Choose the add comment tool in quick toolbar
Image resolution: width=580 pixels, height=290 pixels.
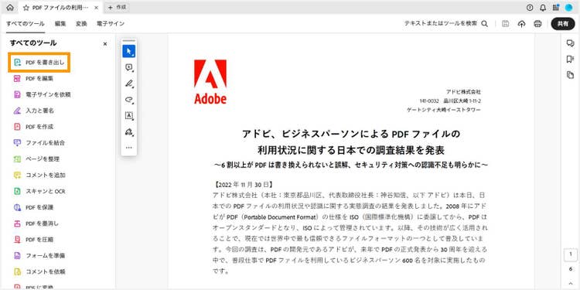128,67
